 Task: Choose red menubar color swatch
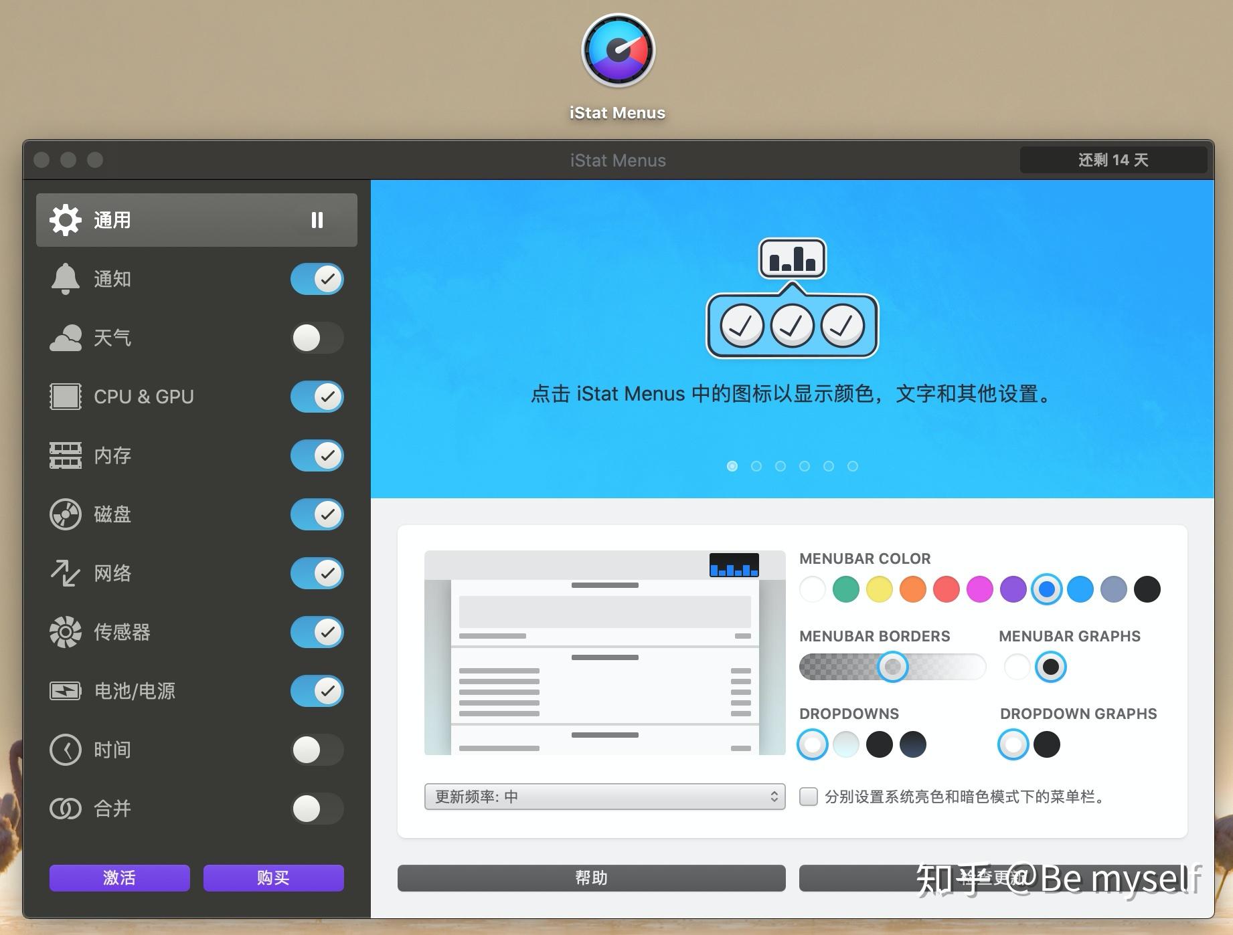click(x=947, y=589)
